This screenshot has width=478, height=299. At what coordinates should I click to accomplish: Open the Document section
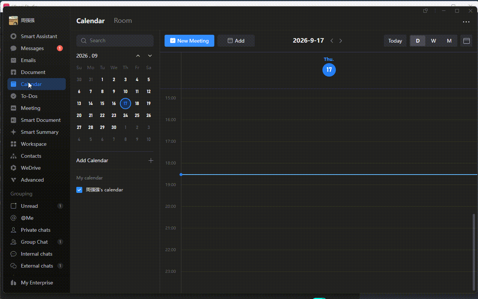37,72
